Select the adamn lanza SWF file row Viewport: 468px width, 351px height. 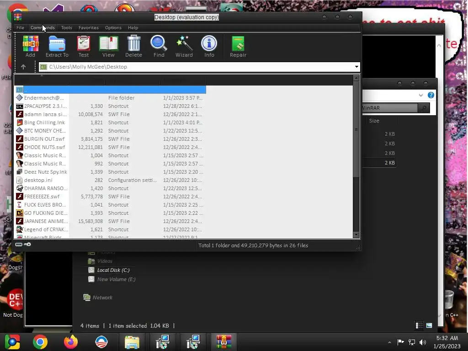click(x=111, y=114)
